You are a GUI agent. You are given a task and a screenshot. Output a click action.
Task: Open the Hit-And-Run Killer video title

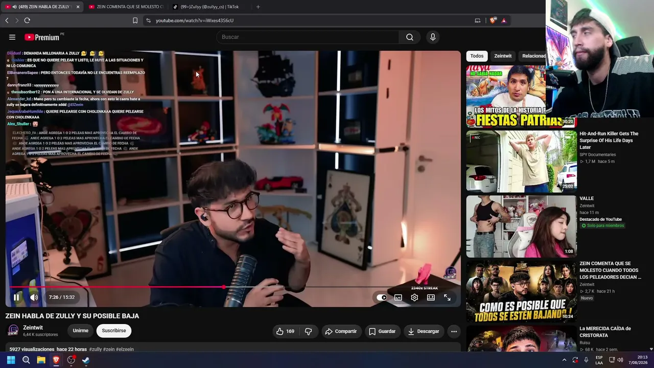[x=609, y=140]
